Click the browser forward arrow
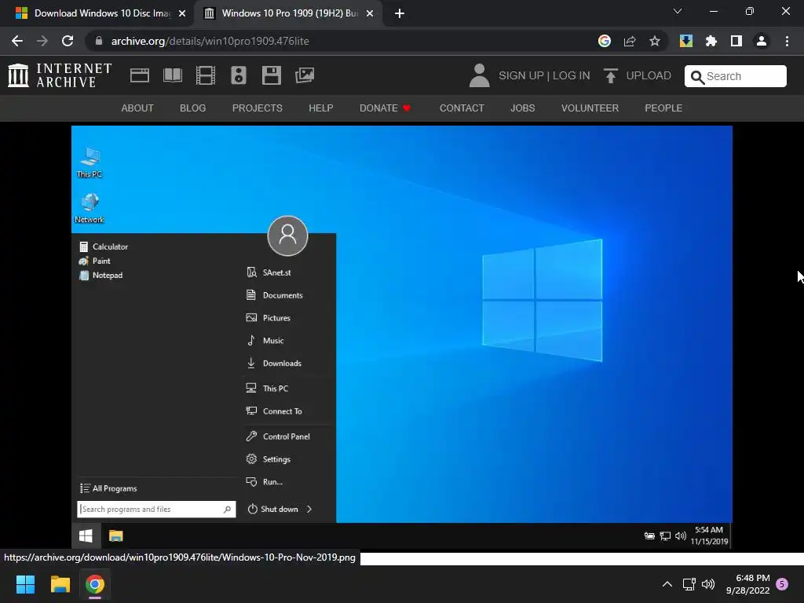Screen dimensions: 804x603 [x=42, y=41]
